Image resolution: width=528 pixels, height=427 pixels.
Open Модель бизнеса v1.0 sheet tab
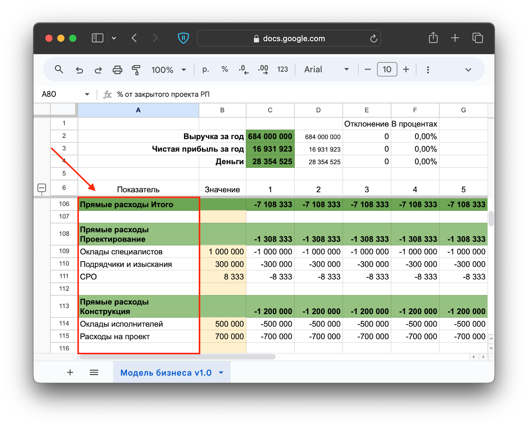pos(166,373)
